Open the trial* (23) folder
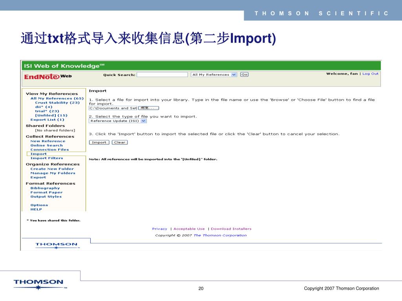402x301 pixels. click(x=47, y=111)
